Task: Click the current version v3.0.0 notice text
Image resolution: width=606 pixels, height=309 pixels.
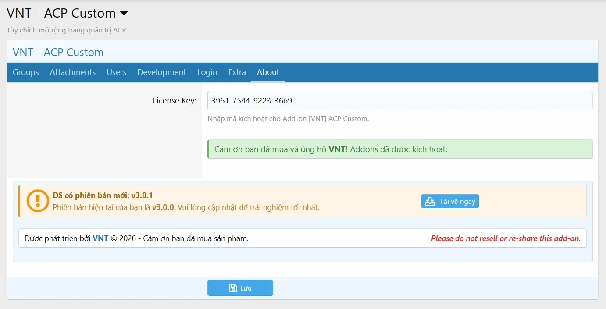Action: (x=186, y=207)
